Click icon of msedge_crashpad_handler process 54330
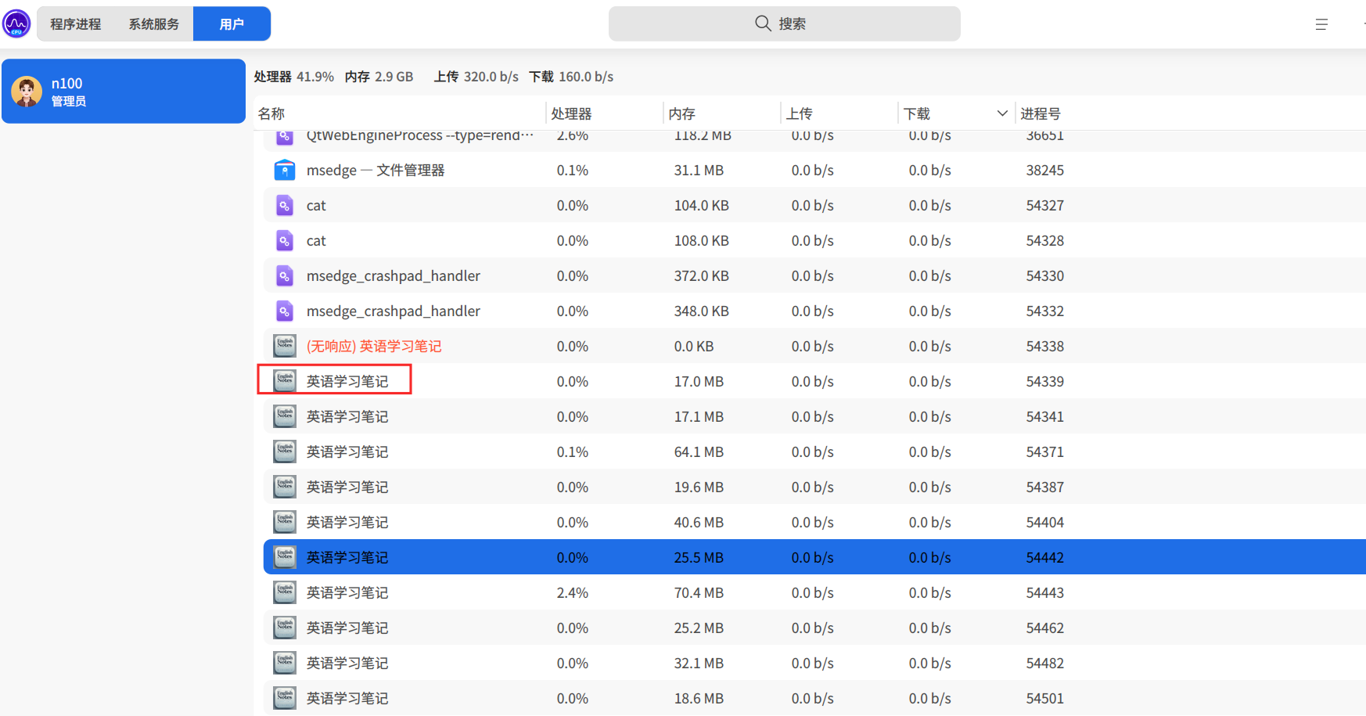This screenshot has width=1366, height=716. pyautogui.click(x=285, y=275)
